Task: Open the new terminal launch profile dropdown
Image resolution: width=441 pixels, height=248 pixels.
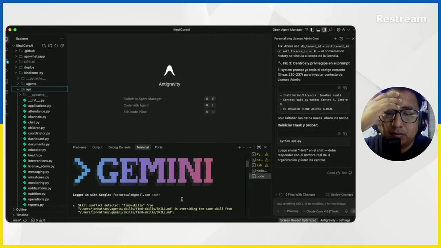Action: coord(244,147)
